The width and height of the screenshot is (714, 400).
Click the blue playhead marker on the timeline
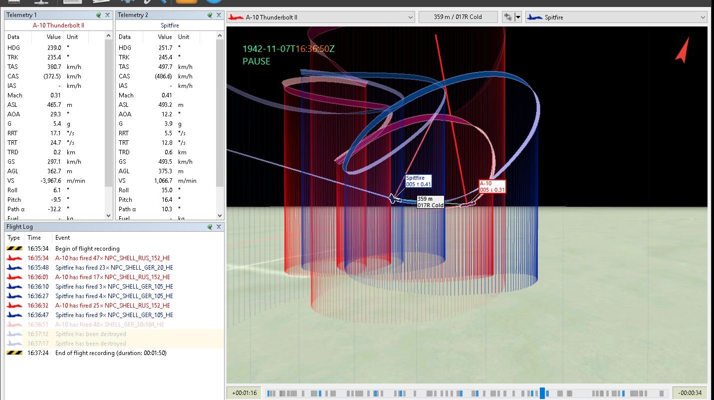point(542,393)
